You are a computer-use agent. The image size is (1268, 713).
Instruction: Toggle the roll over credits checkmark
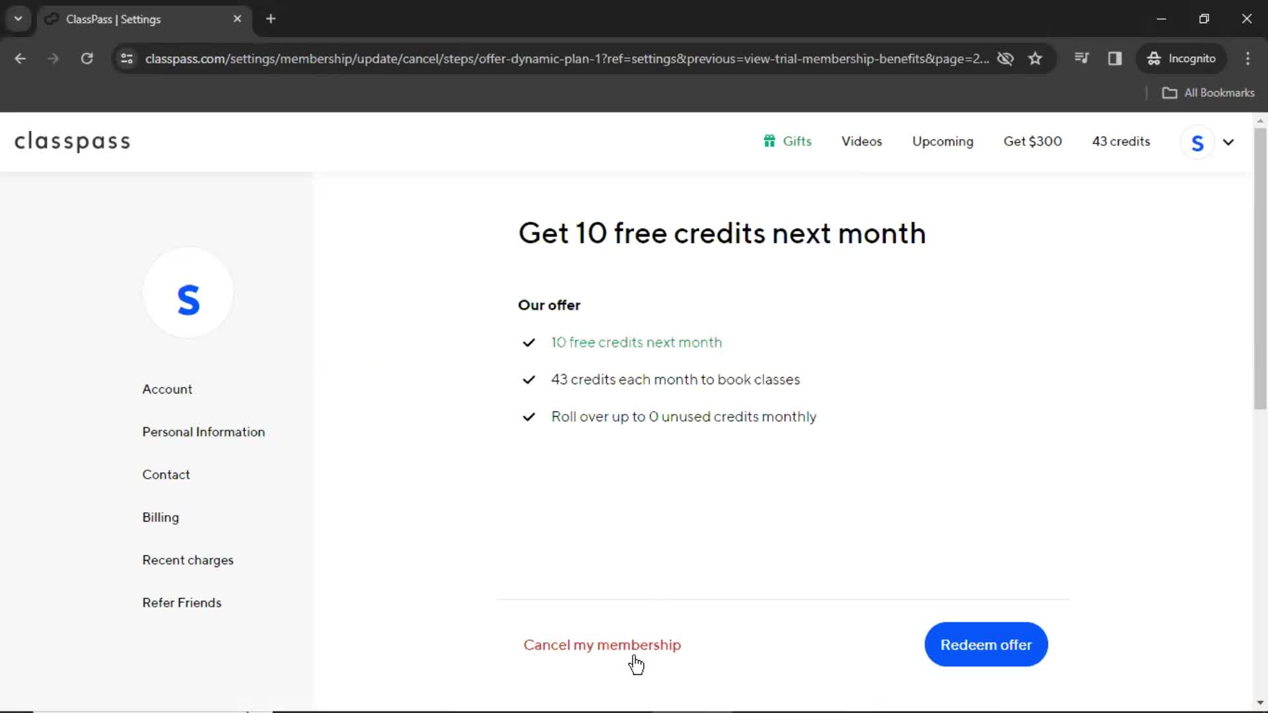528,416
